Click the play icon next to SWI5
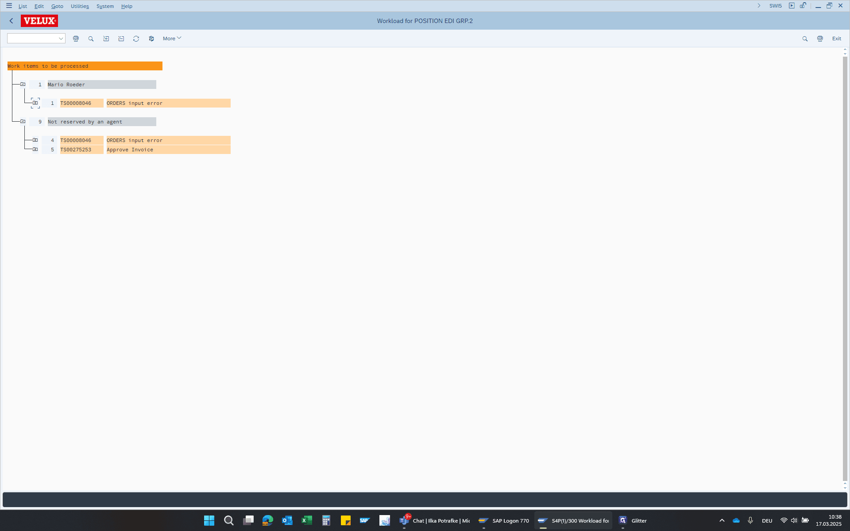 [x=792, y=6]
